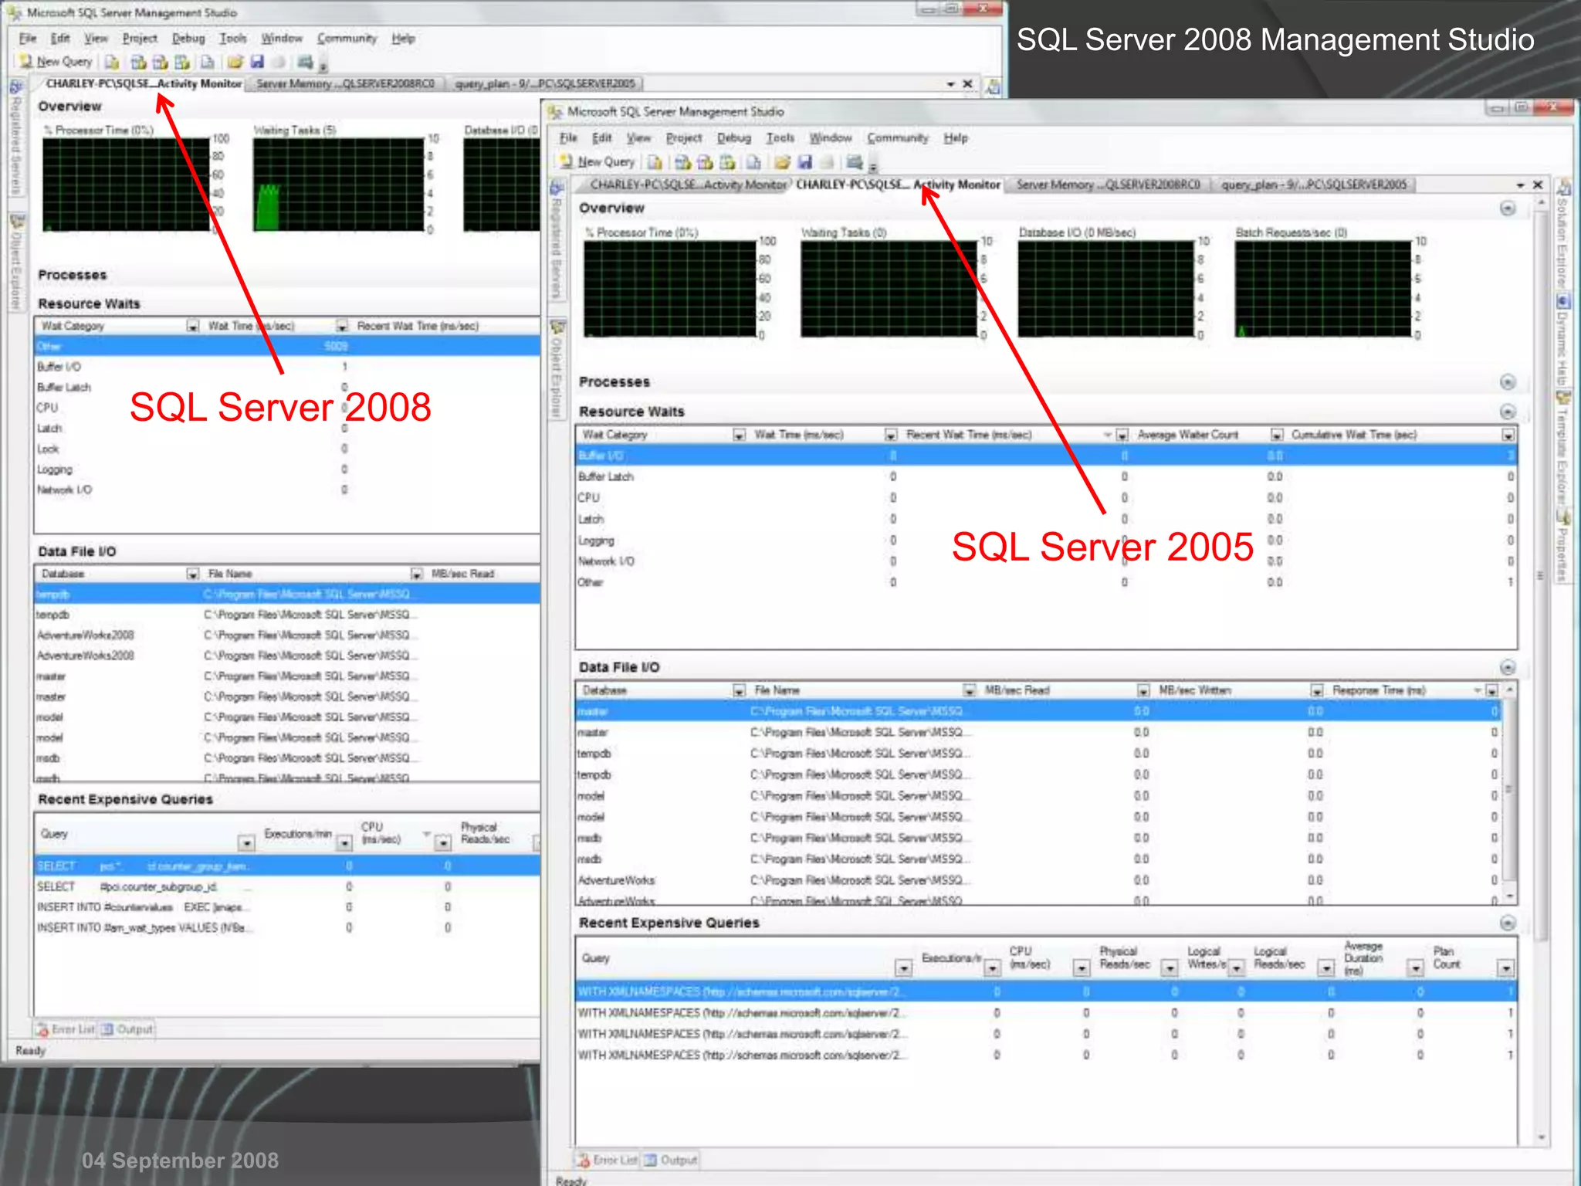This screenshot has height=1186, width=1581.
Task: Click Database Engine Query icon in back window
Action: [112, 62]
